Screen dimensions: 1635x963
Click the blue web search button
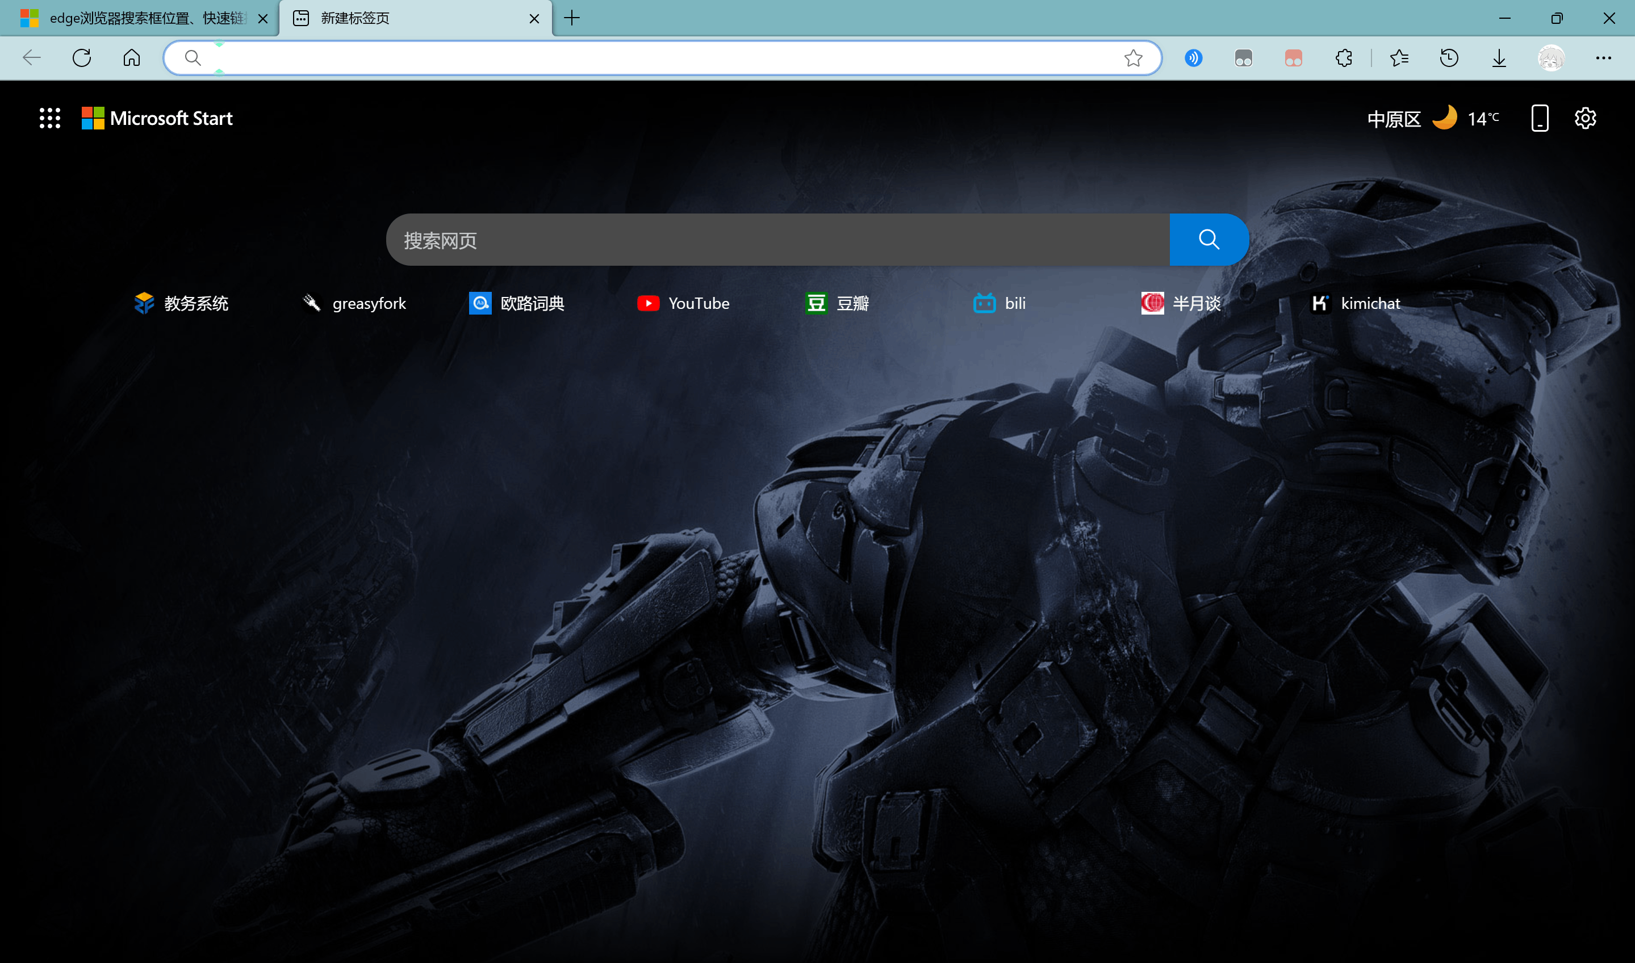(x=1208, y=240)
